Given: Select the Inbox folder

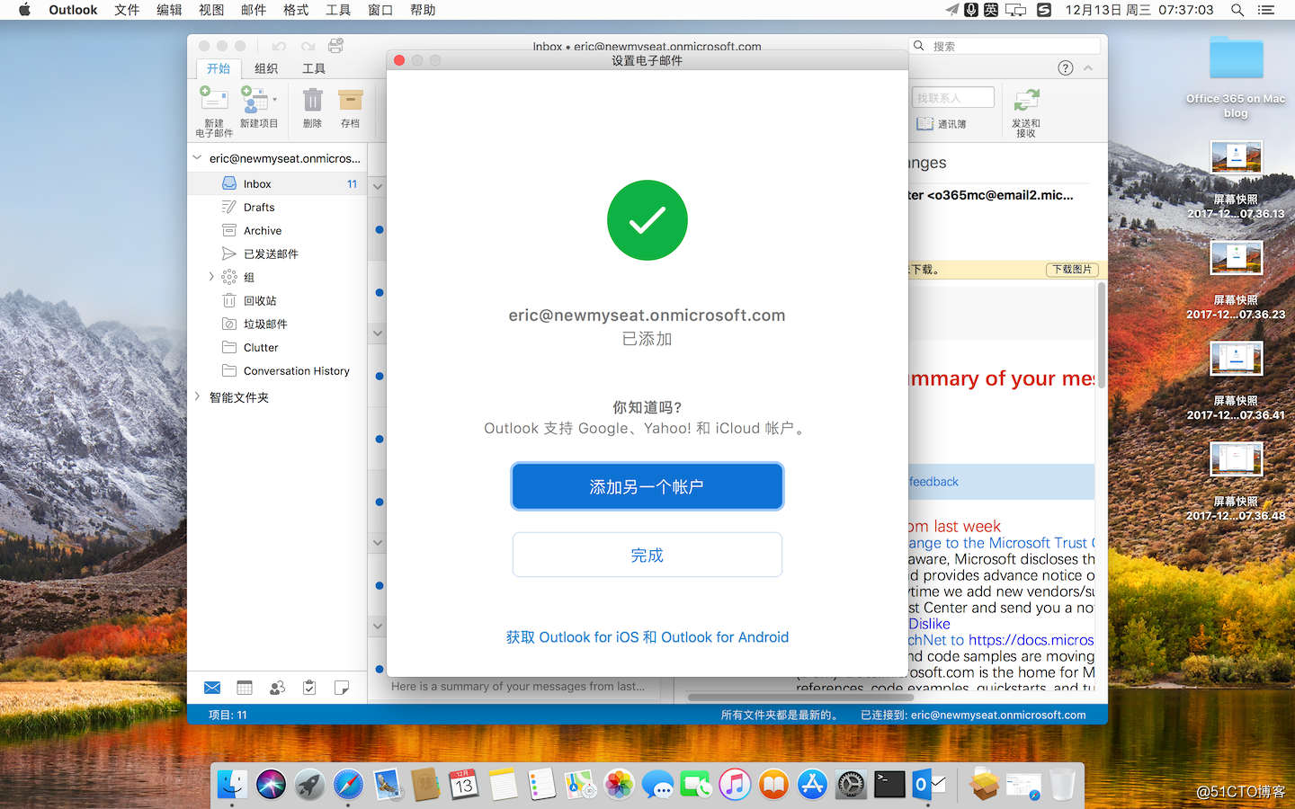Looking at the screenshot, I should (x=277, y=183).
